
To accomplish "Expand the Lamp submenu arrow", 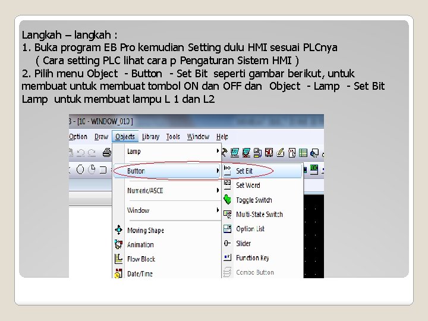I will pyautogui.click(x=218, y=150).
